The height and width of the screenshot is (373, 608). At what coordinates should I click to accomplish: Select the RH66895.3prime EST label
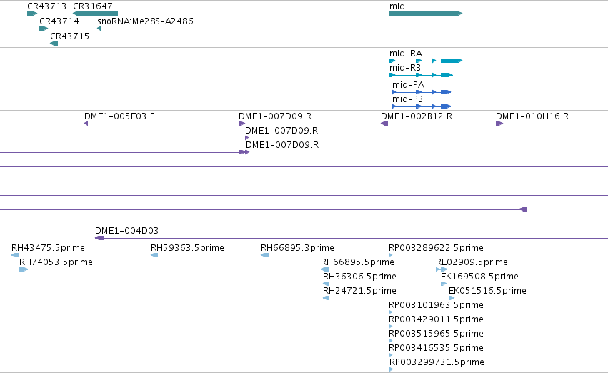(x=297, y=248)
